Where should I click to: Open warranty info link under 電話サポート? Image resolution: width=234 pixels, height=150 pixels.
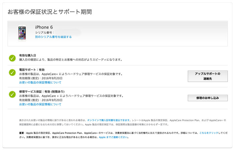click(40, 82)
